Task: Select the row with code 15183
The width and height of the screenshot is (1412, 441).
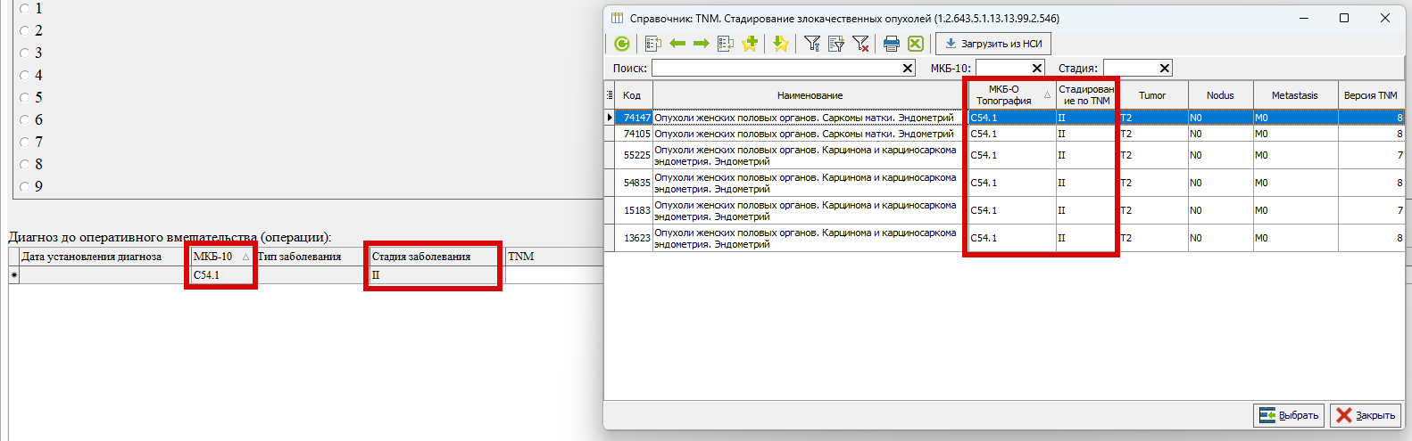Action: pyautogui.click(x=1004, y=210)
